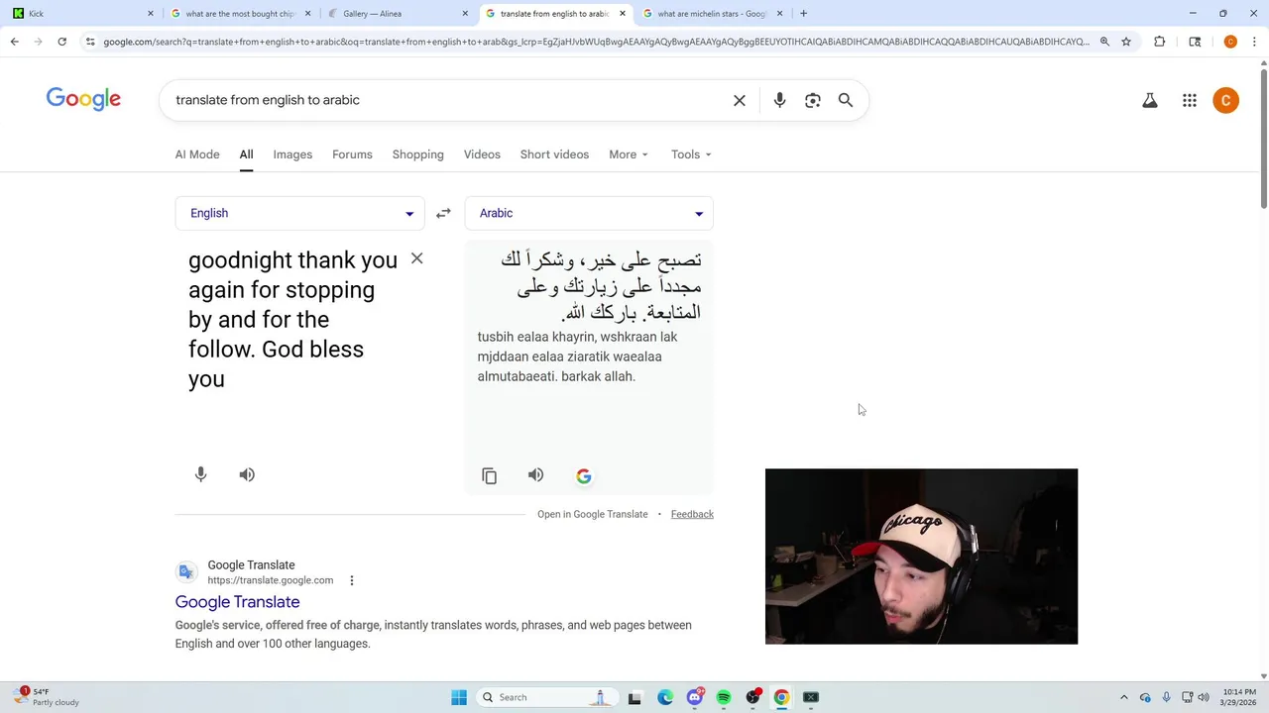Open a new browser tab
This screenshot has width=1269, height=713.
[803, 14]
